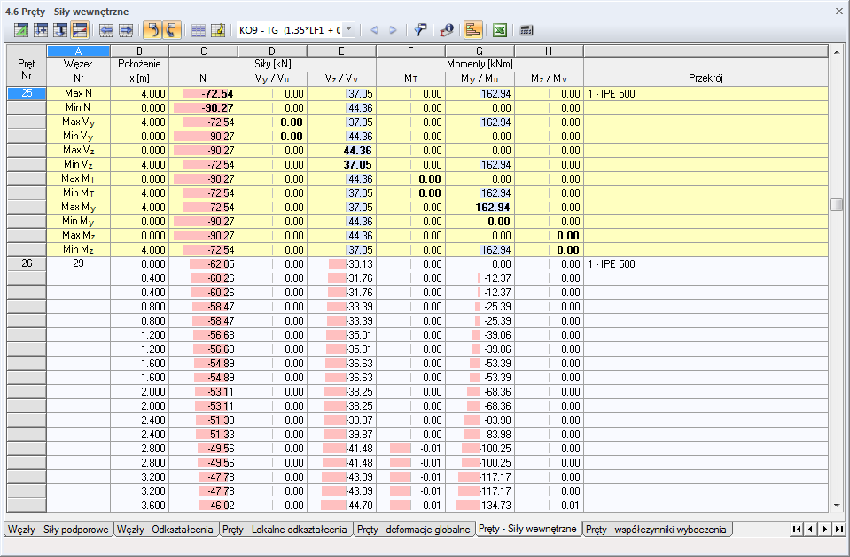Click the vertical scrollbar down arrow
Screen dimensions: 850x557
point(837,505)
